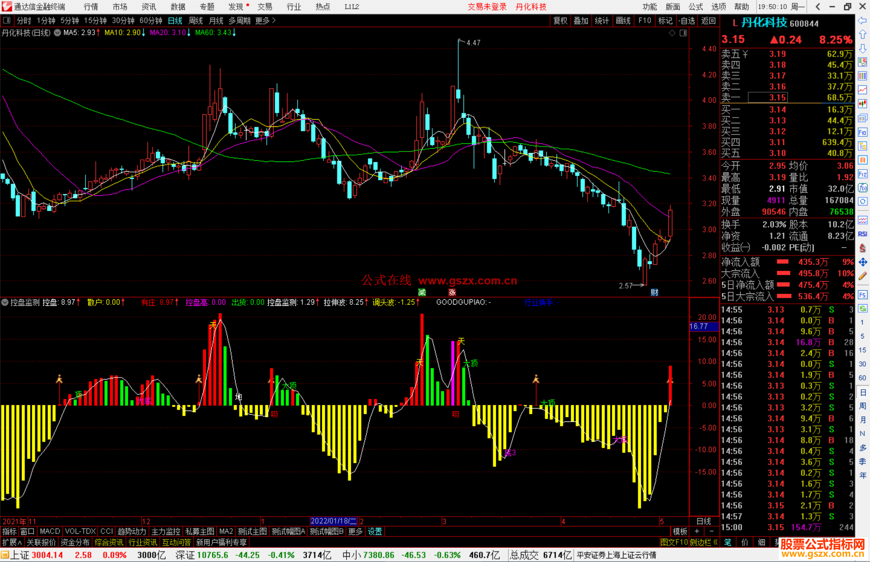870x562 pixels.
Task: Click the candlestick chart sidebar icon
Action: click(862, 104)
